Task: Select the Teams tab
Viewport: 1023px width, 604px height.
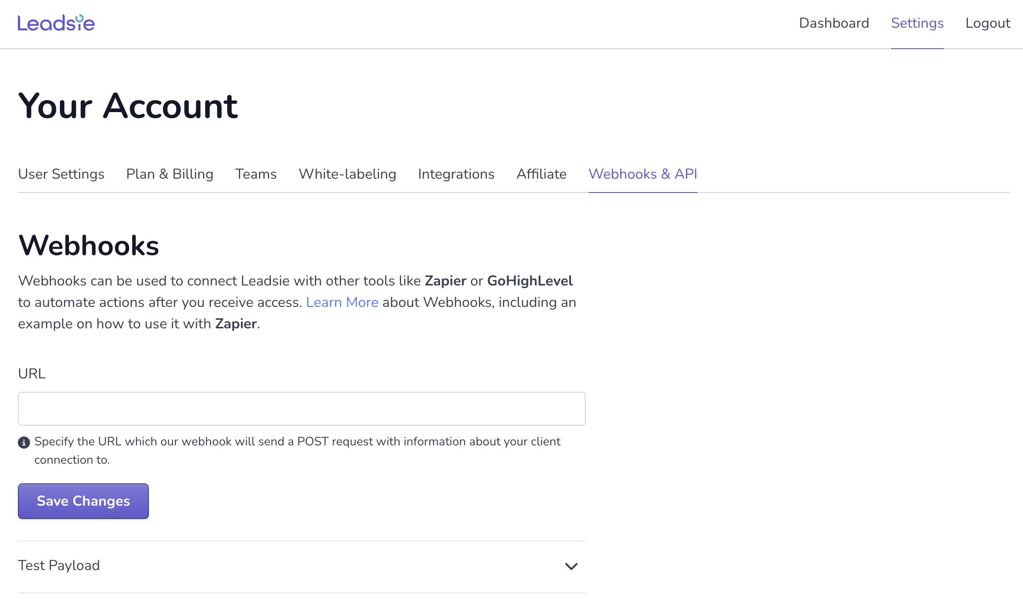Action: (x=256, y=174)
